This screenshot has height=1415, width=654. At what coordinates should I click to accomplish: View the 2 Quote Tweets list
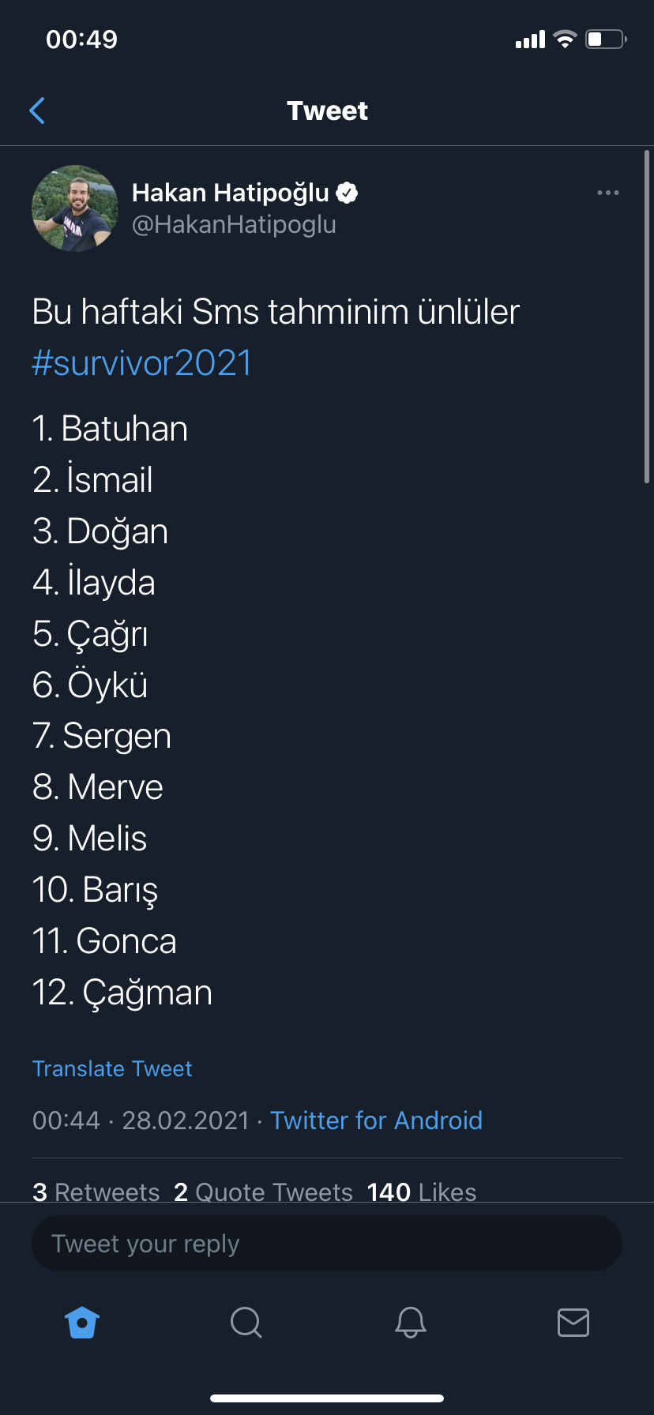(263, 1192)
